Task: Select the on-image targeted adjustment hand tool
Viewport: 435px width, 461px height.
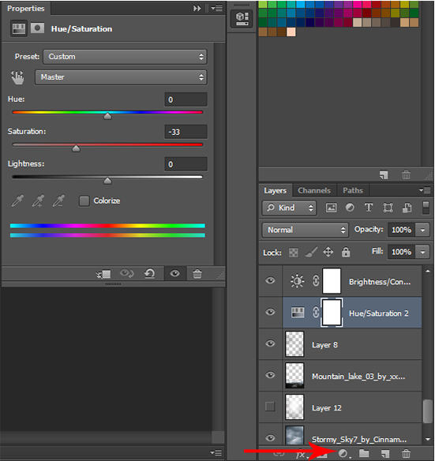Action: click(17, 77)
